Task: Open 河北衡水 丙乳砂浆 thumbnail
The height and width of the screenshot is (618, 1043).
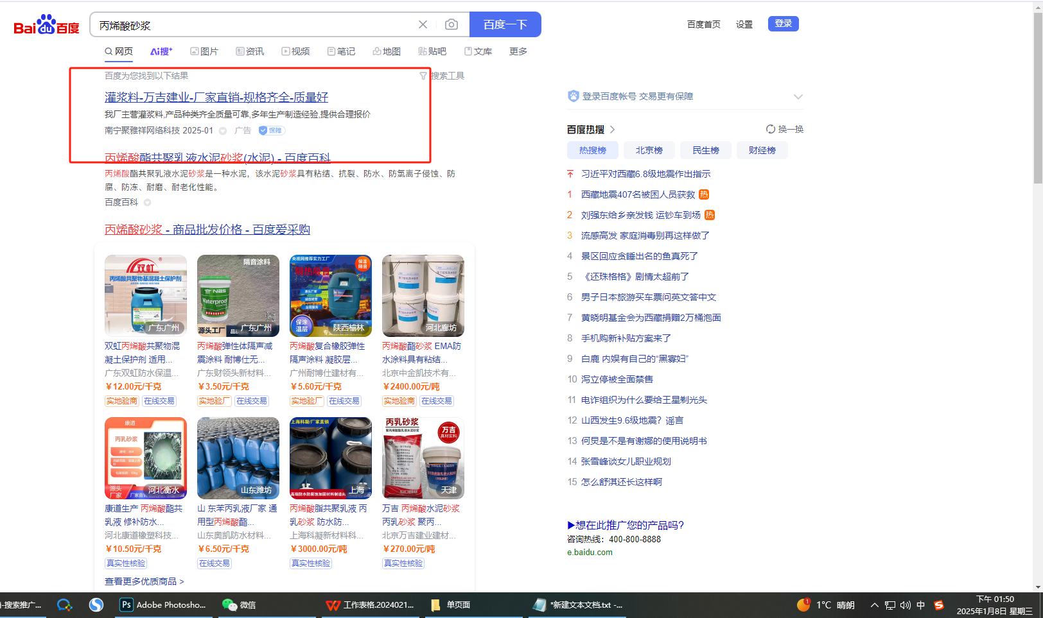Action: pos(146,458)
